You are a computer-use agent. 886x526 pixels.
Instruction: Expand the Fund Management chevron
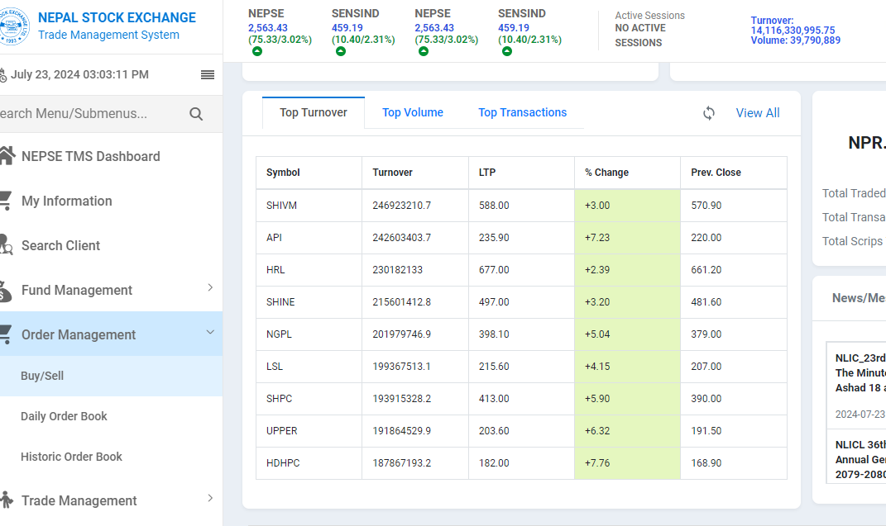click(x=210, y=287)
